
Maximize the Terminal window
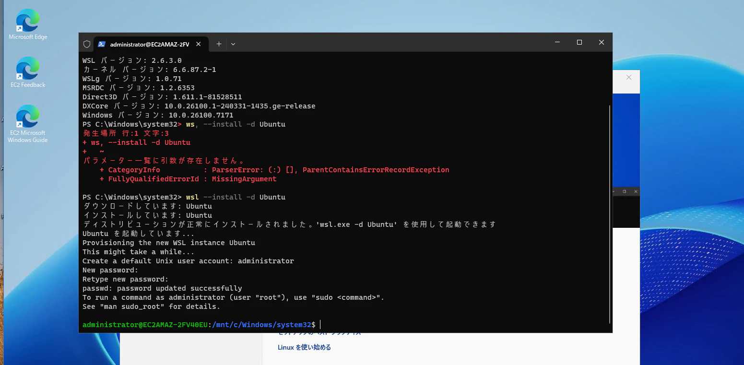click(579, 42)
